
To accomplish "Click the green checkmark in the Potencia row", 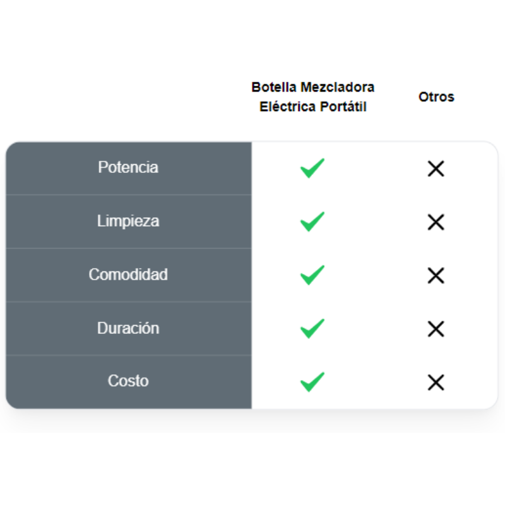I will coord(312,168).
